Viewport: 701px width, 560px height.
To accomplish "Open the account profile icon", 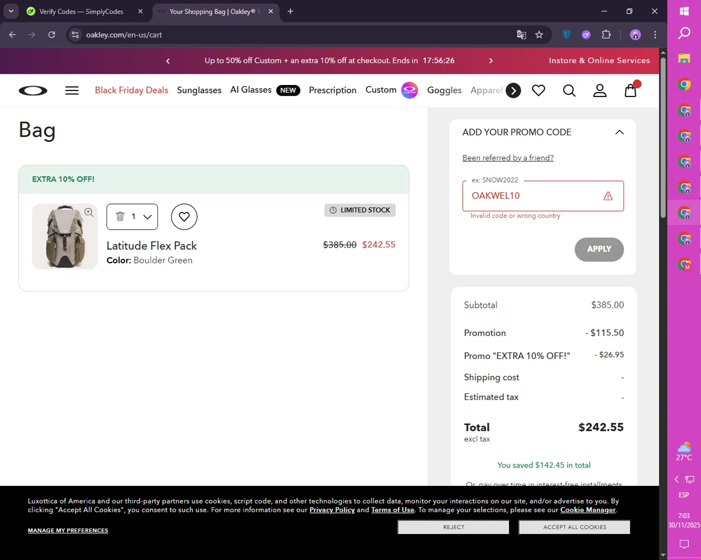I will [600, 91].
